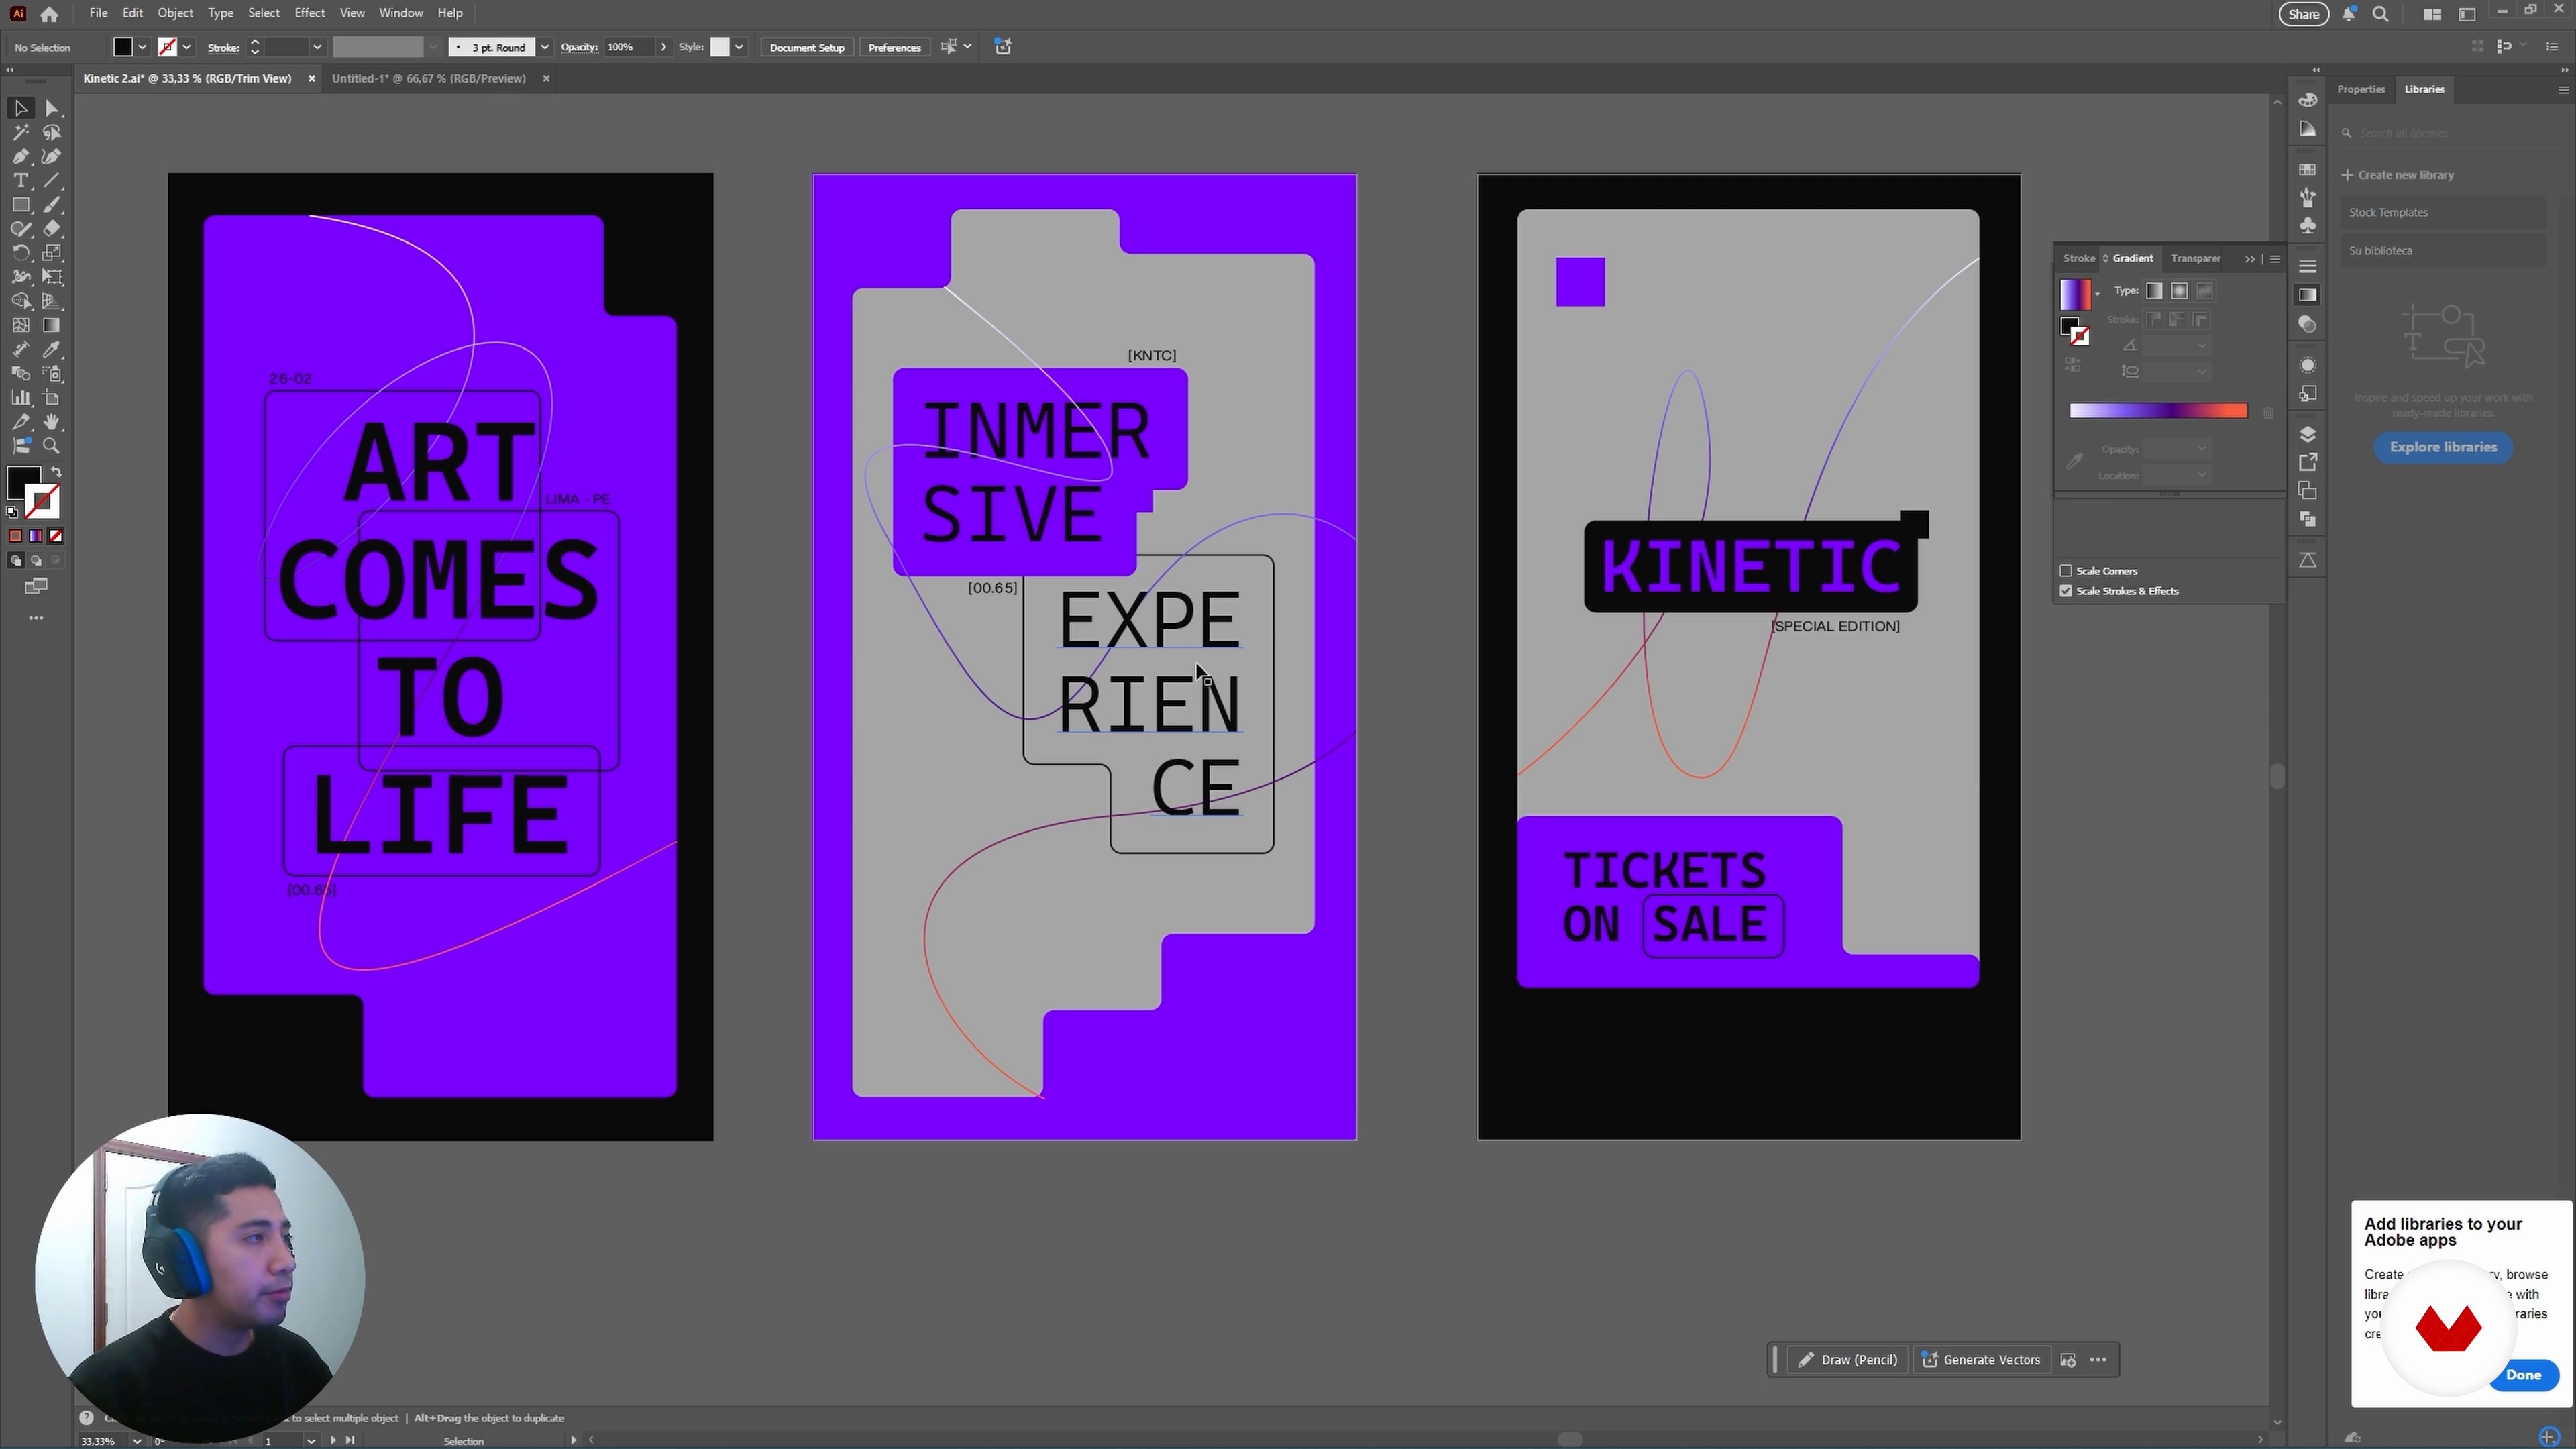Set gradient type to Linear

click(2154, 291)
